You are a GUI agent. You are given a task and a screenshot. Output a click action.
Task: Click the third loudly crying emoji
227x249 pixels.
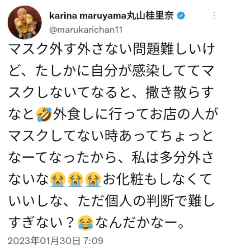[x=93, y=179]
